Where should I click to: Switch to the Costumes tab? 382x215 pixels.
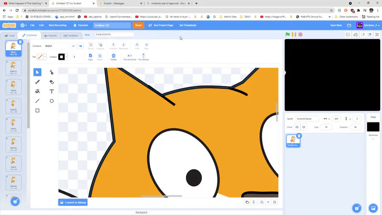coord(29,35)
